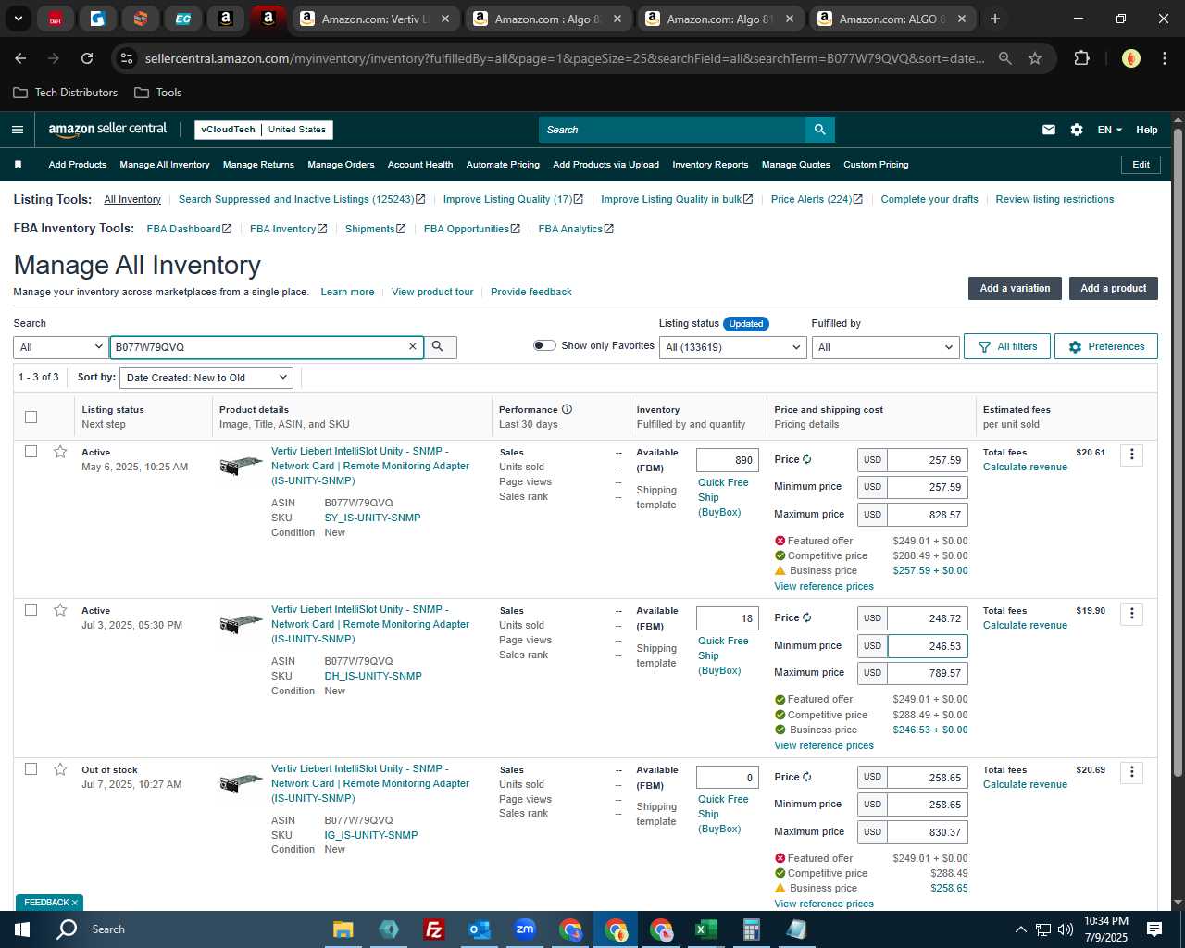
Task: Open FileZilla from the taskbar
Action: coord(433,929)
